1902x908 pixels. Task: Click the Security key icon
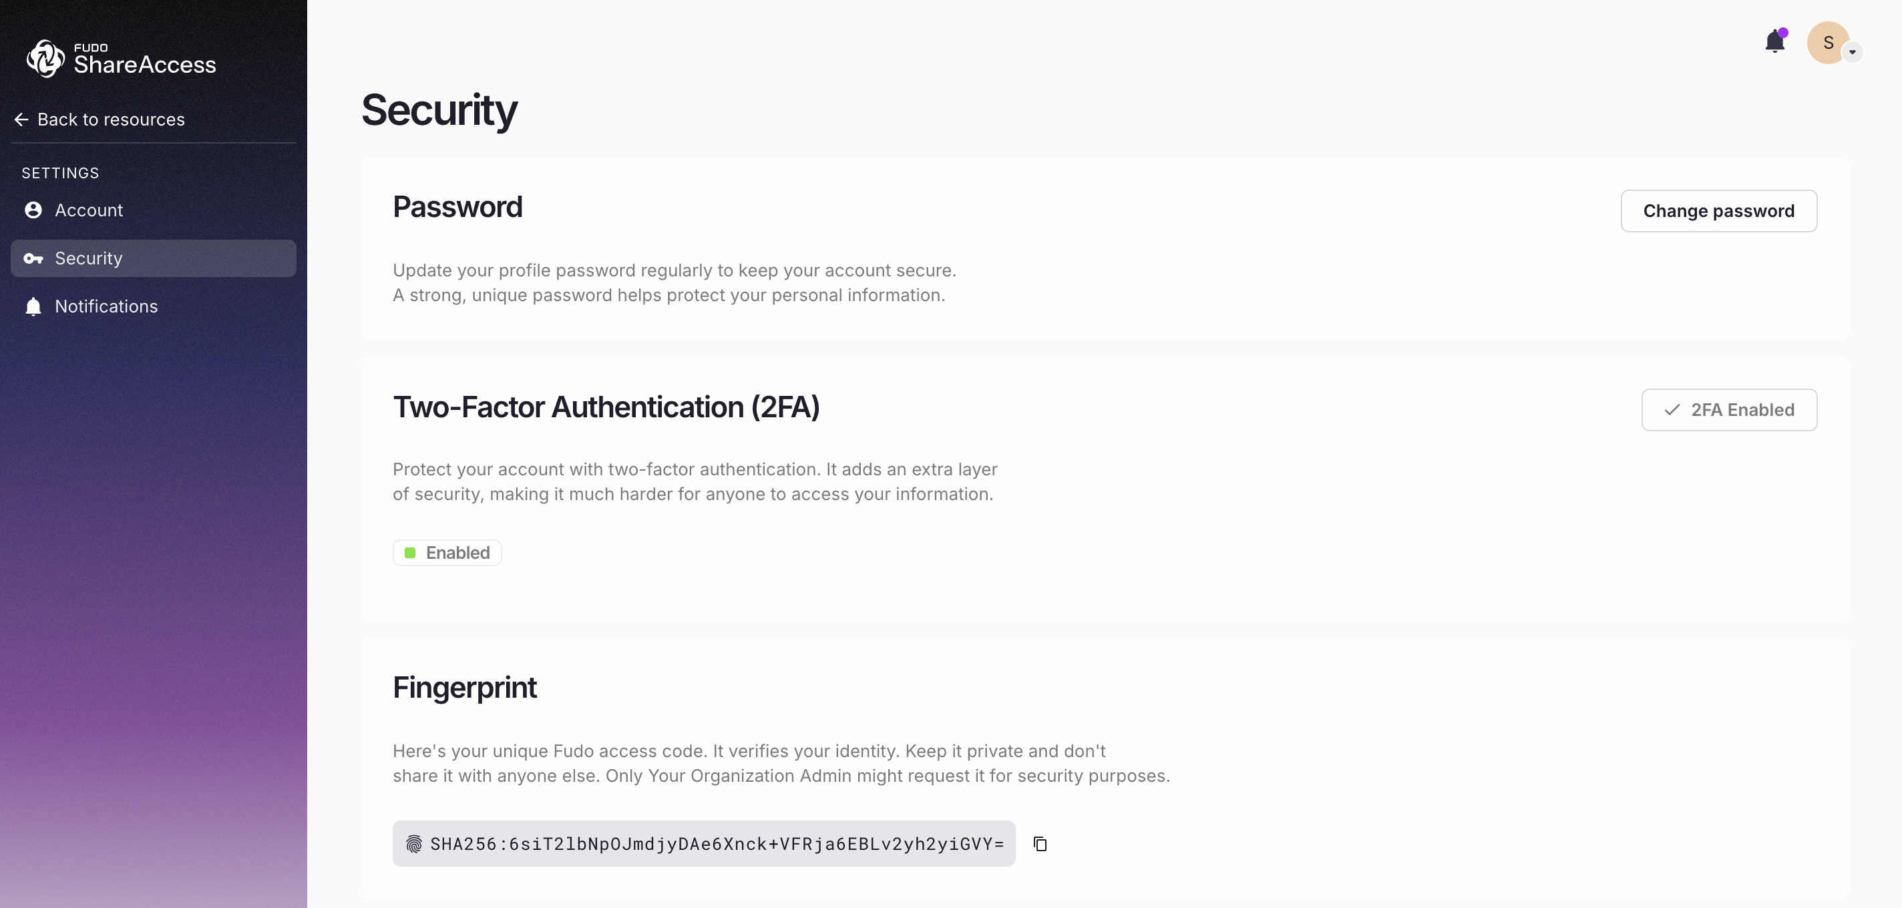point(33,258)
